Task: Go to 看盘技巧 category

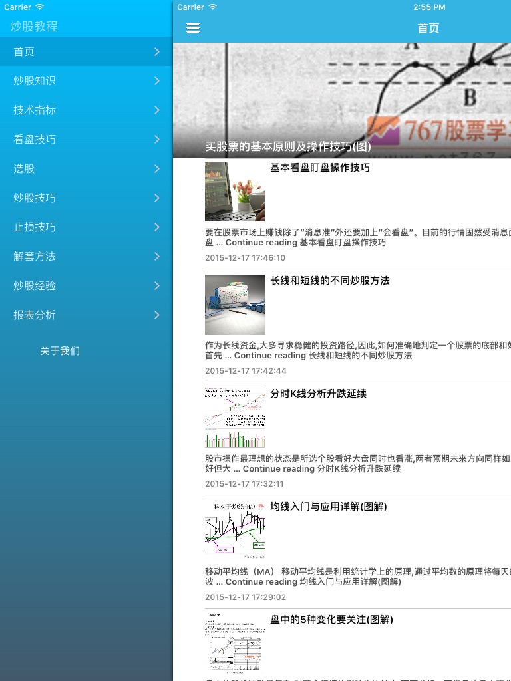Action: pyautogui.click(x=86, y=140)
